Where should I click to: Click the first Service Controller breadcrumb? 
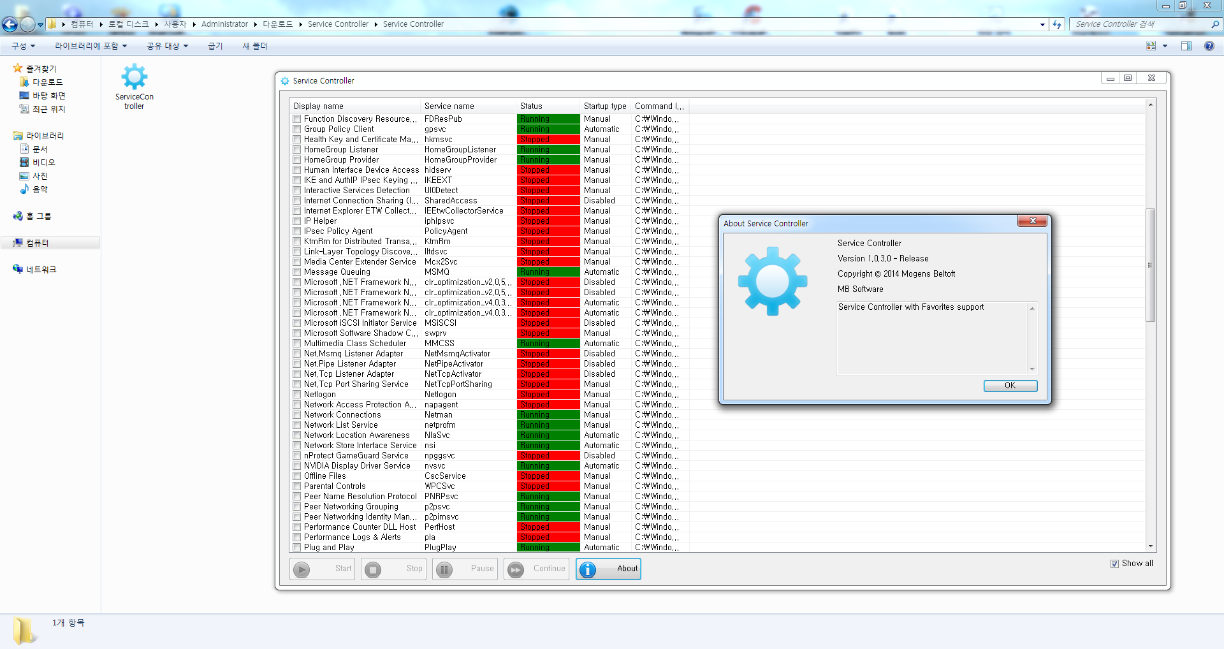click(338, 24)
